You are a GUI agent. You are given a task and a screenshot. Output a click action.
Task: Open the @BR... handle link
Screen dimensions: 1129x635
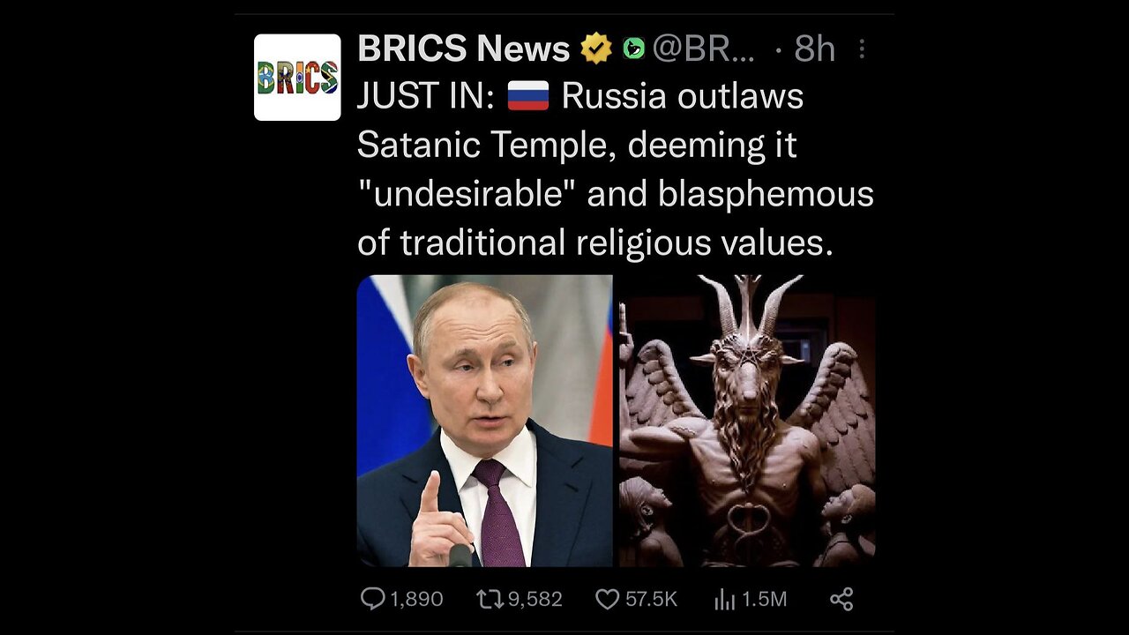(703, 49)
